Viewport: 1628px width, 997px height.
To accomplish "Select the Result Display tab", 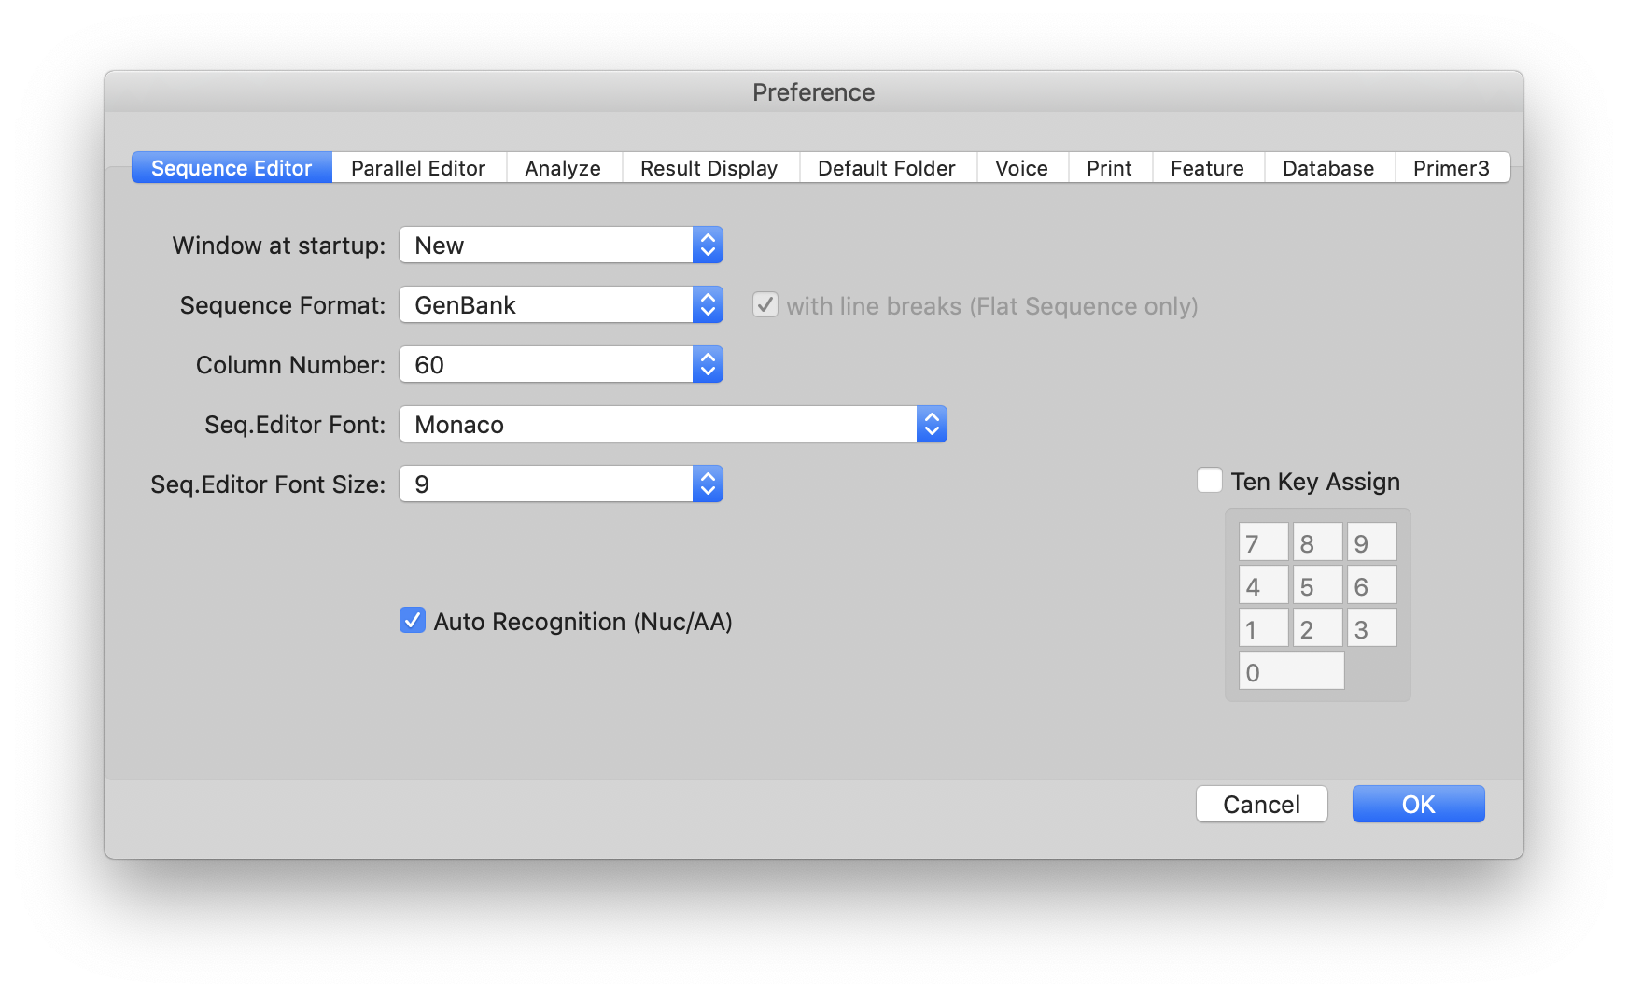I will [709, 168].
